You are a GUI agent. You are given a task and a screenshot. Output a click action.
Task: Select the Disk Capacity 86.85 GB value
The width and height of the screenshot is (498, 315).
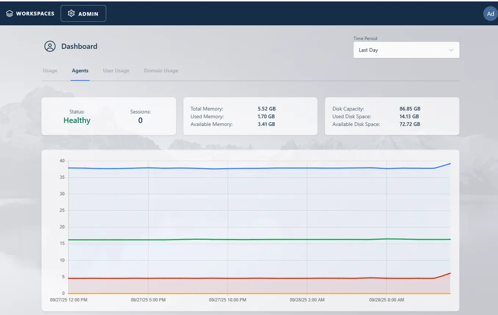coord(410,109)
